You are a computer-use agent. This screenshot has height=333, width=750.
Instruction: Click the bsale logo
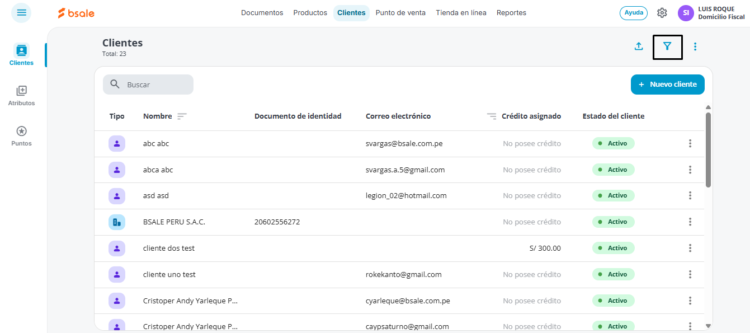pyautogui.click(x=76, y=13)
